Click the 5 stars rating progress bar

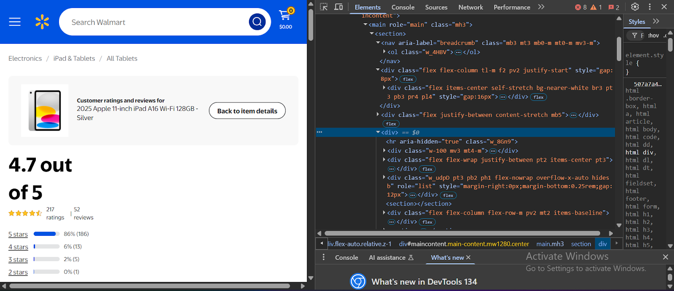[x=46, y=234]
